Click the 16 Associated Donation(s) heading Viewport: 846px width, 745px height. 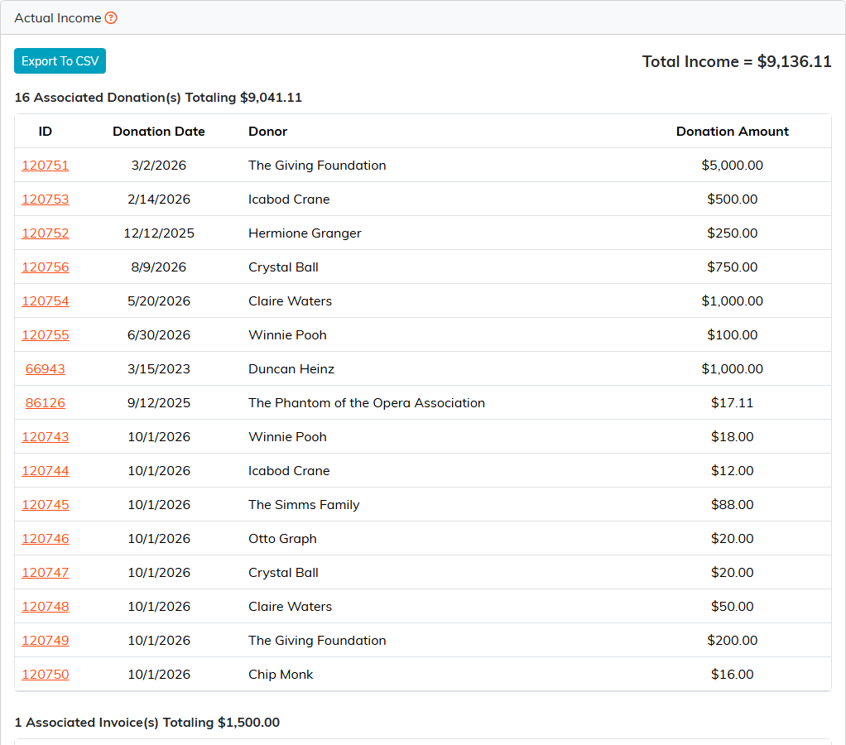point(158,98)
